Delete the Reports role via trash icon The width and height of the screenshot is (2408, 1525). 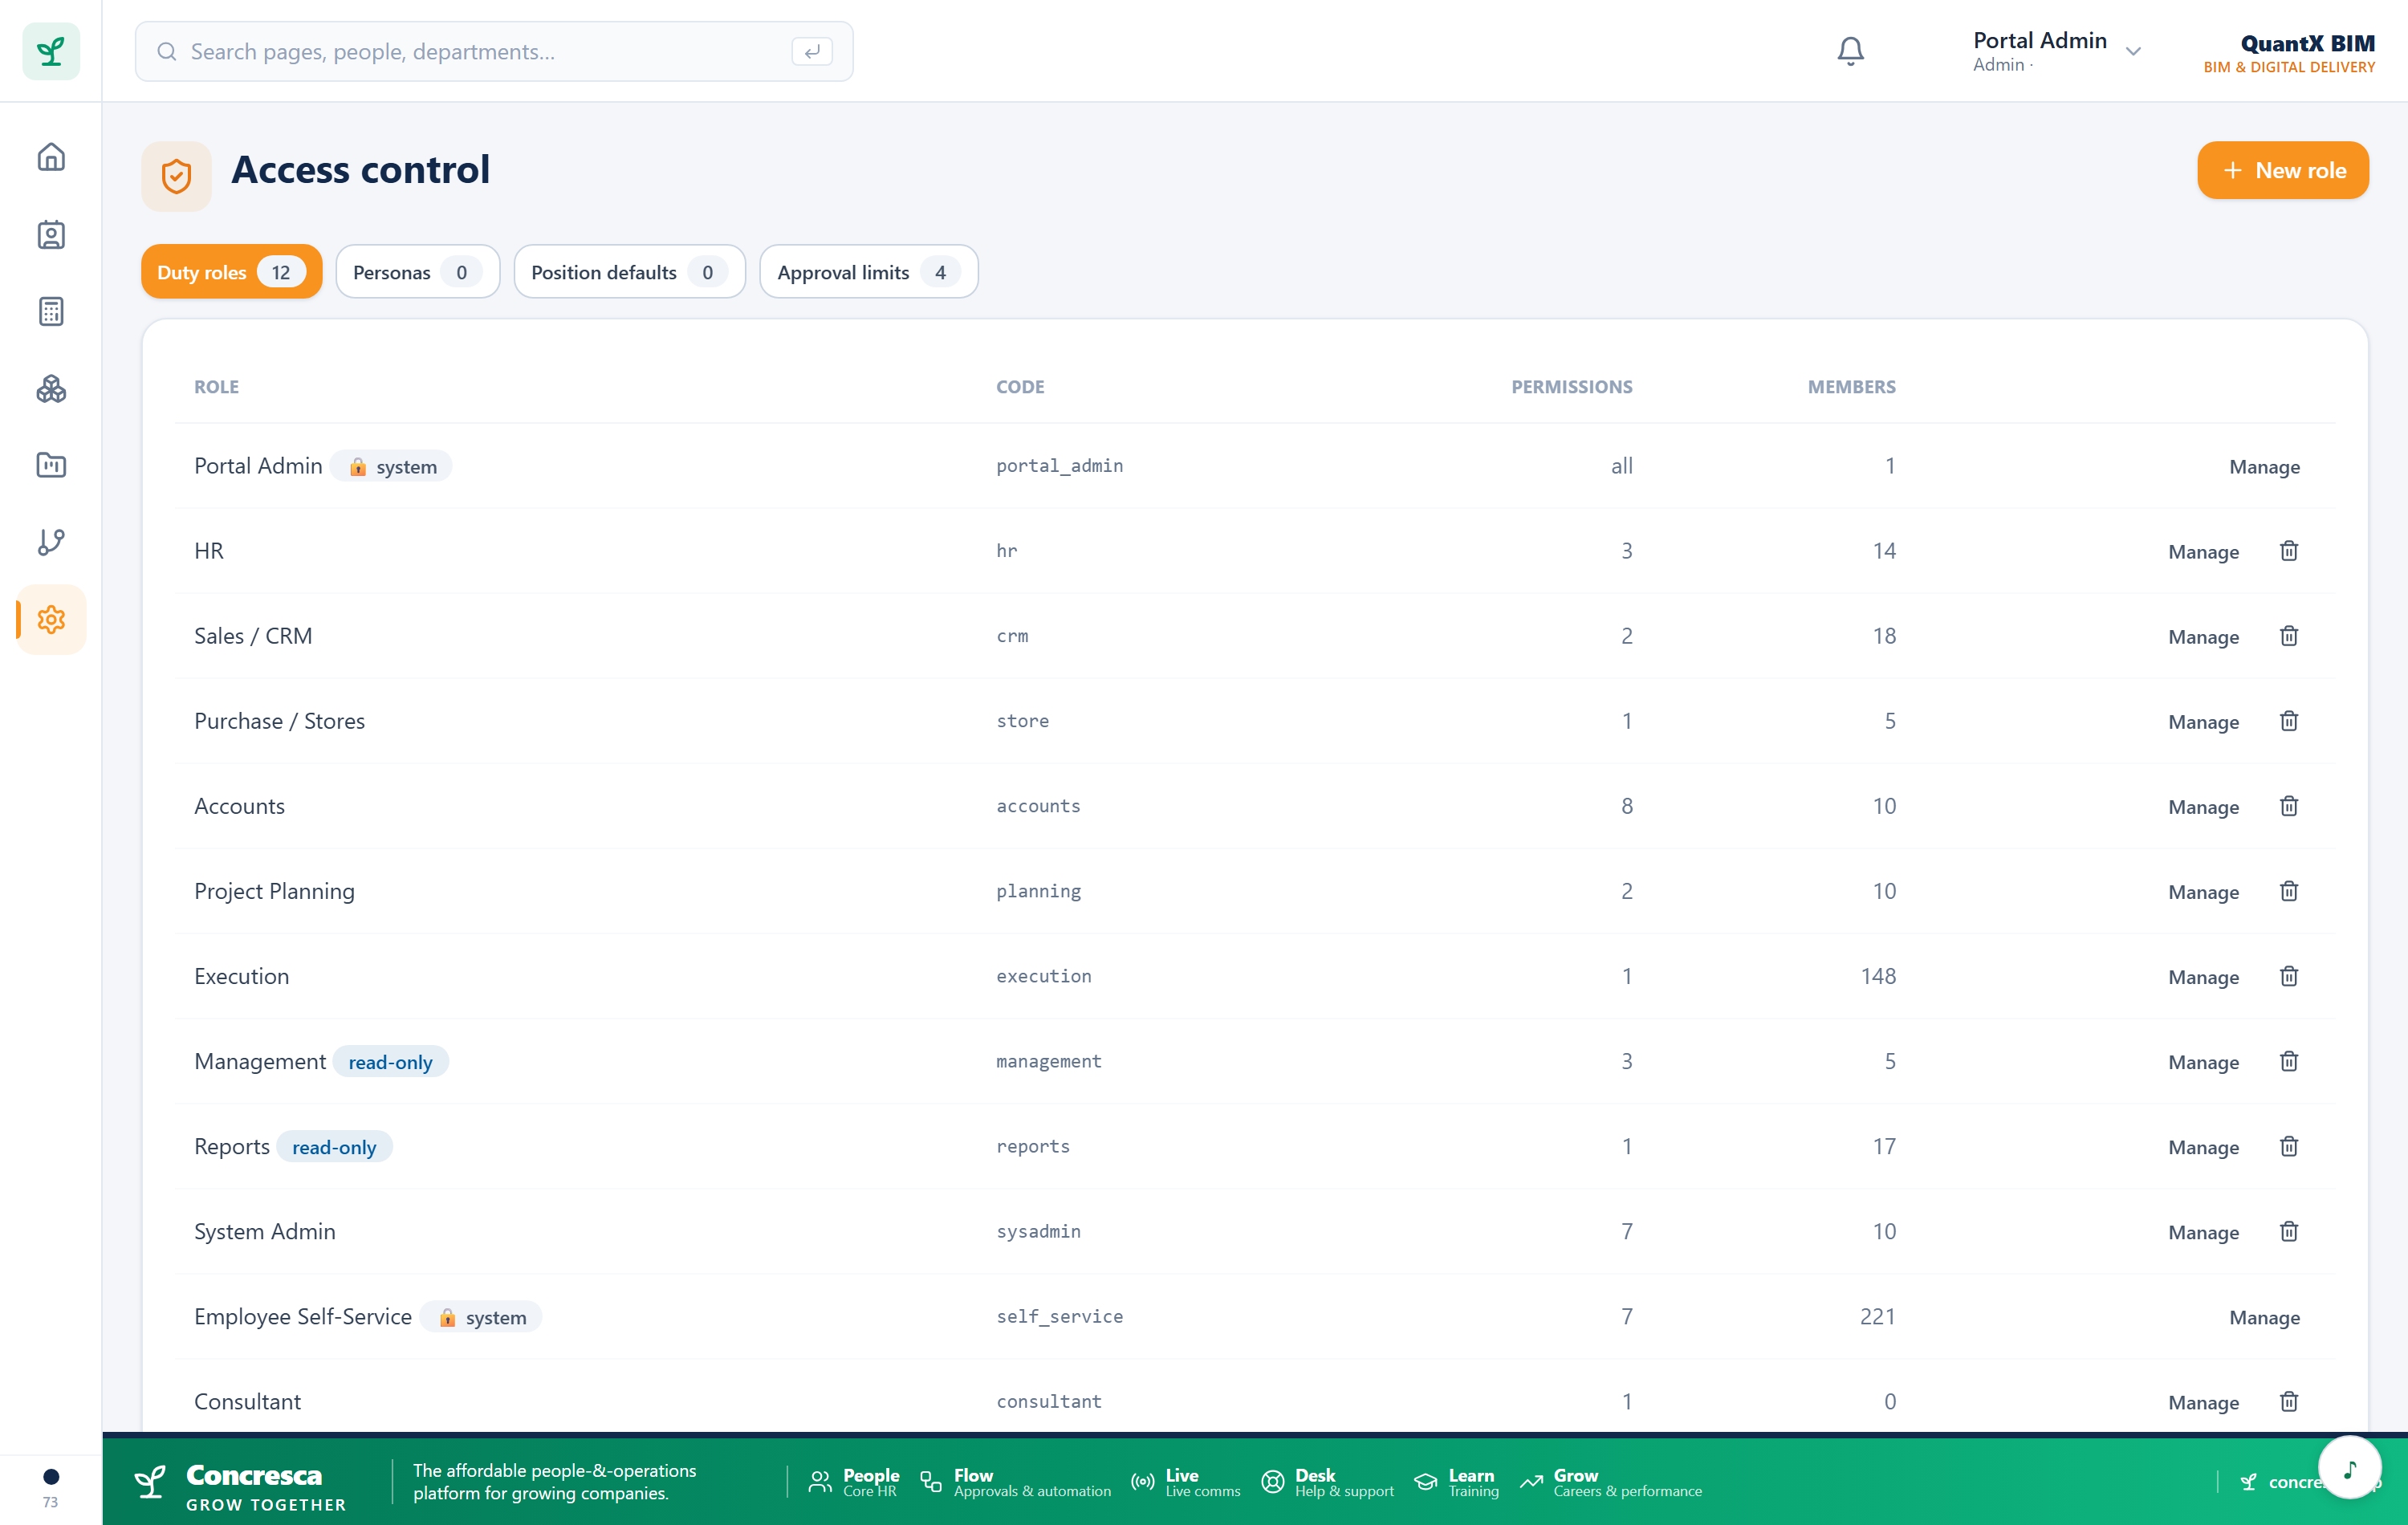(2288, 1146)
